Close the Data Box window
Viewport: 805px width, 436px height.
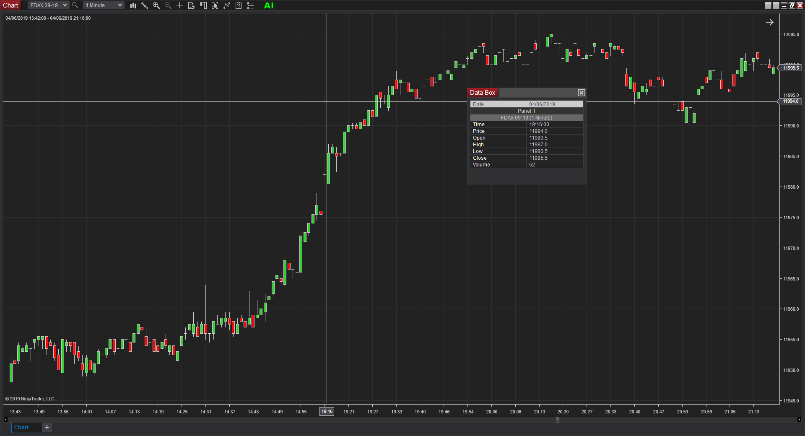[582, 93]
